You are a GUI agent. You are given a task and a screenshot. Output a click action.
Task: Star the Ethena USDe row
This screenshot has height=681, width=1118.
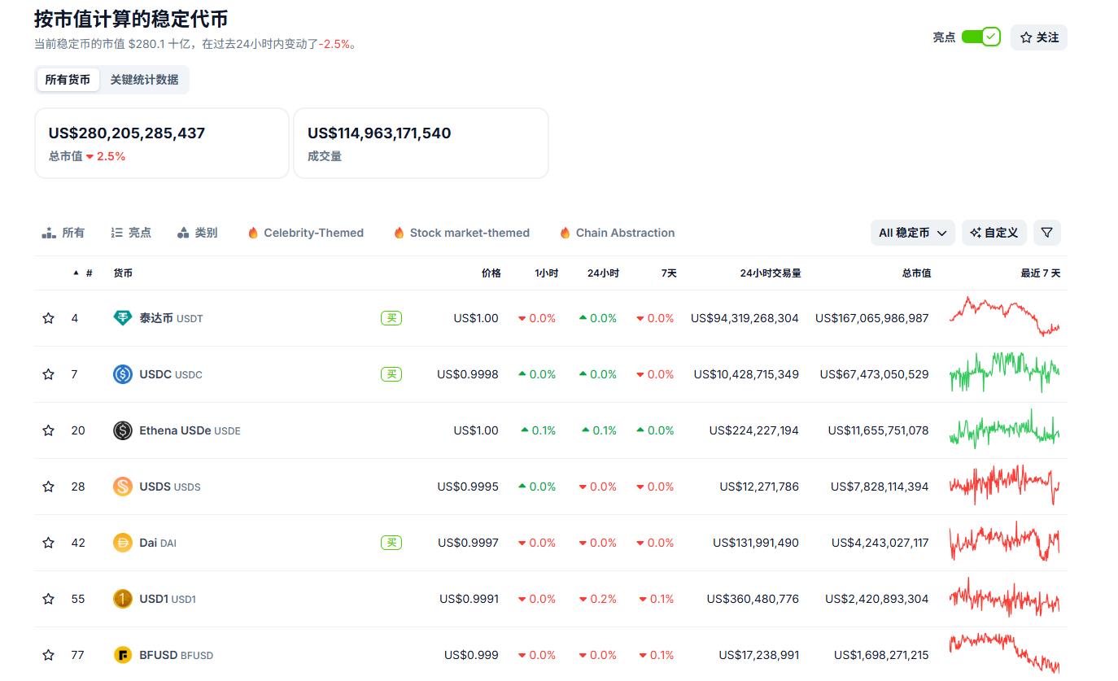coord(48,430)
